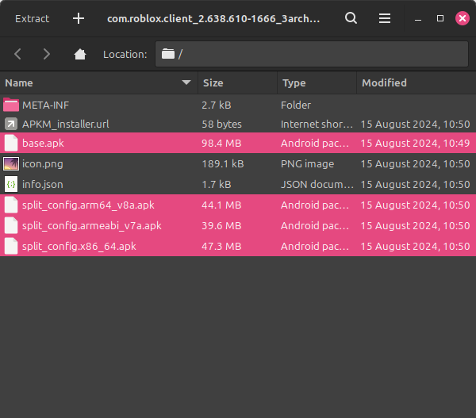Click the home location icon

click(79, 54)
